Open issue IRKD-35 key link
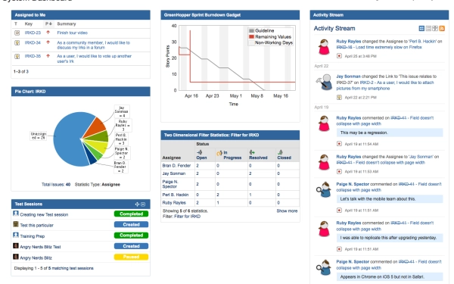454x284 pixels. [x=33, y=56]
